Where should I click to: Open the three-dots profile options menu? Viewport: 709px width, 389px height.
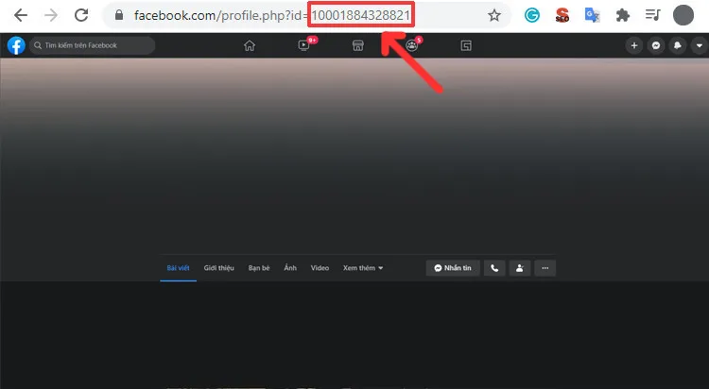pyautogui.click(x=545, y=268)
